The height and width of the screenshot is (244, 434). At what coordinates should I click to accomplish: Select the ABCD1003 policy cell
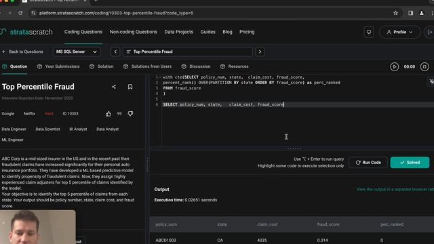[x=165, y=241]
